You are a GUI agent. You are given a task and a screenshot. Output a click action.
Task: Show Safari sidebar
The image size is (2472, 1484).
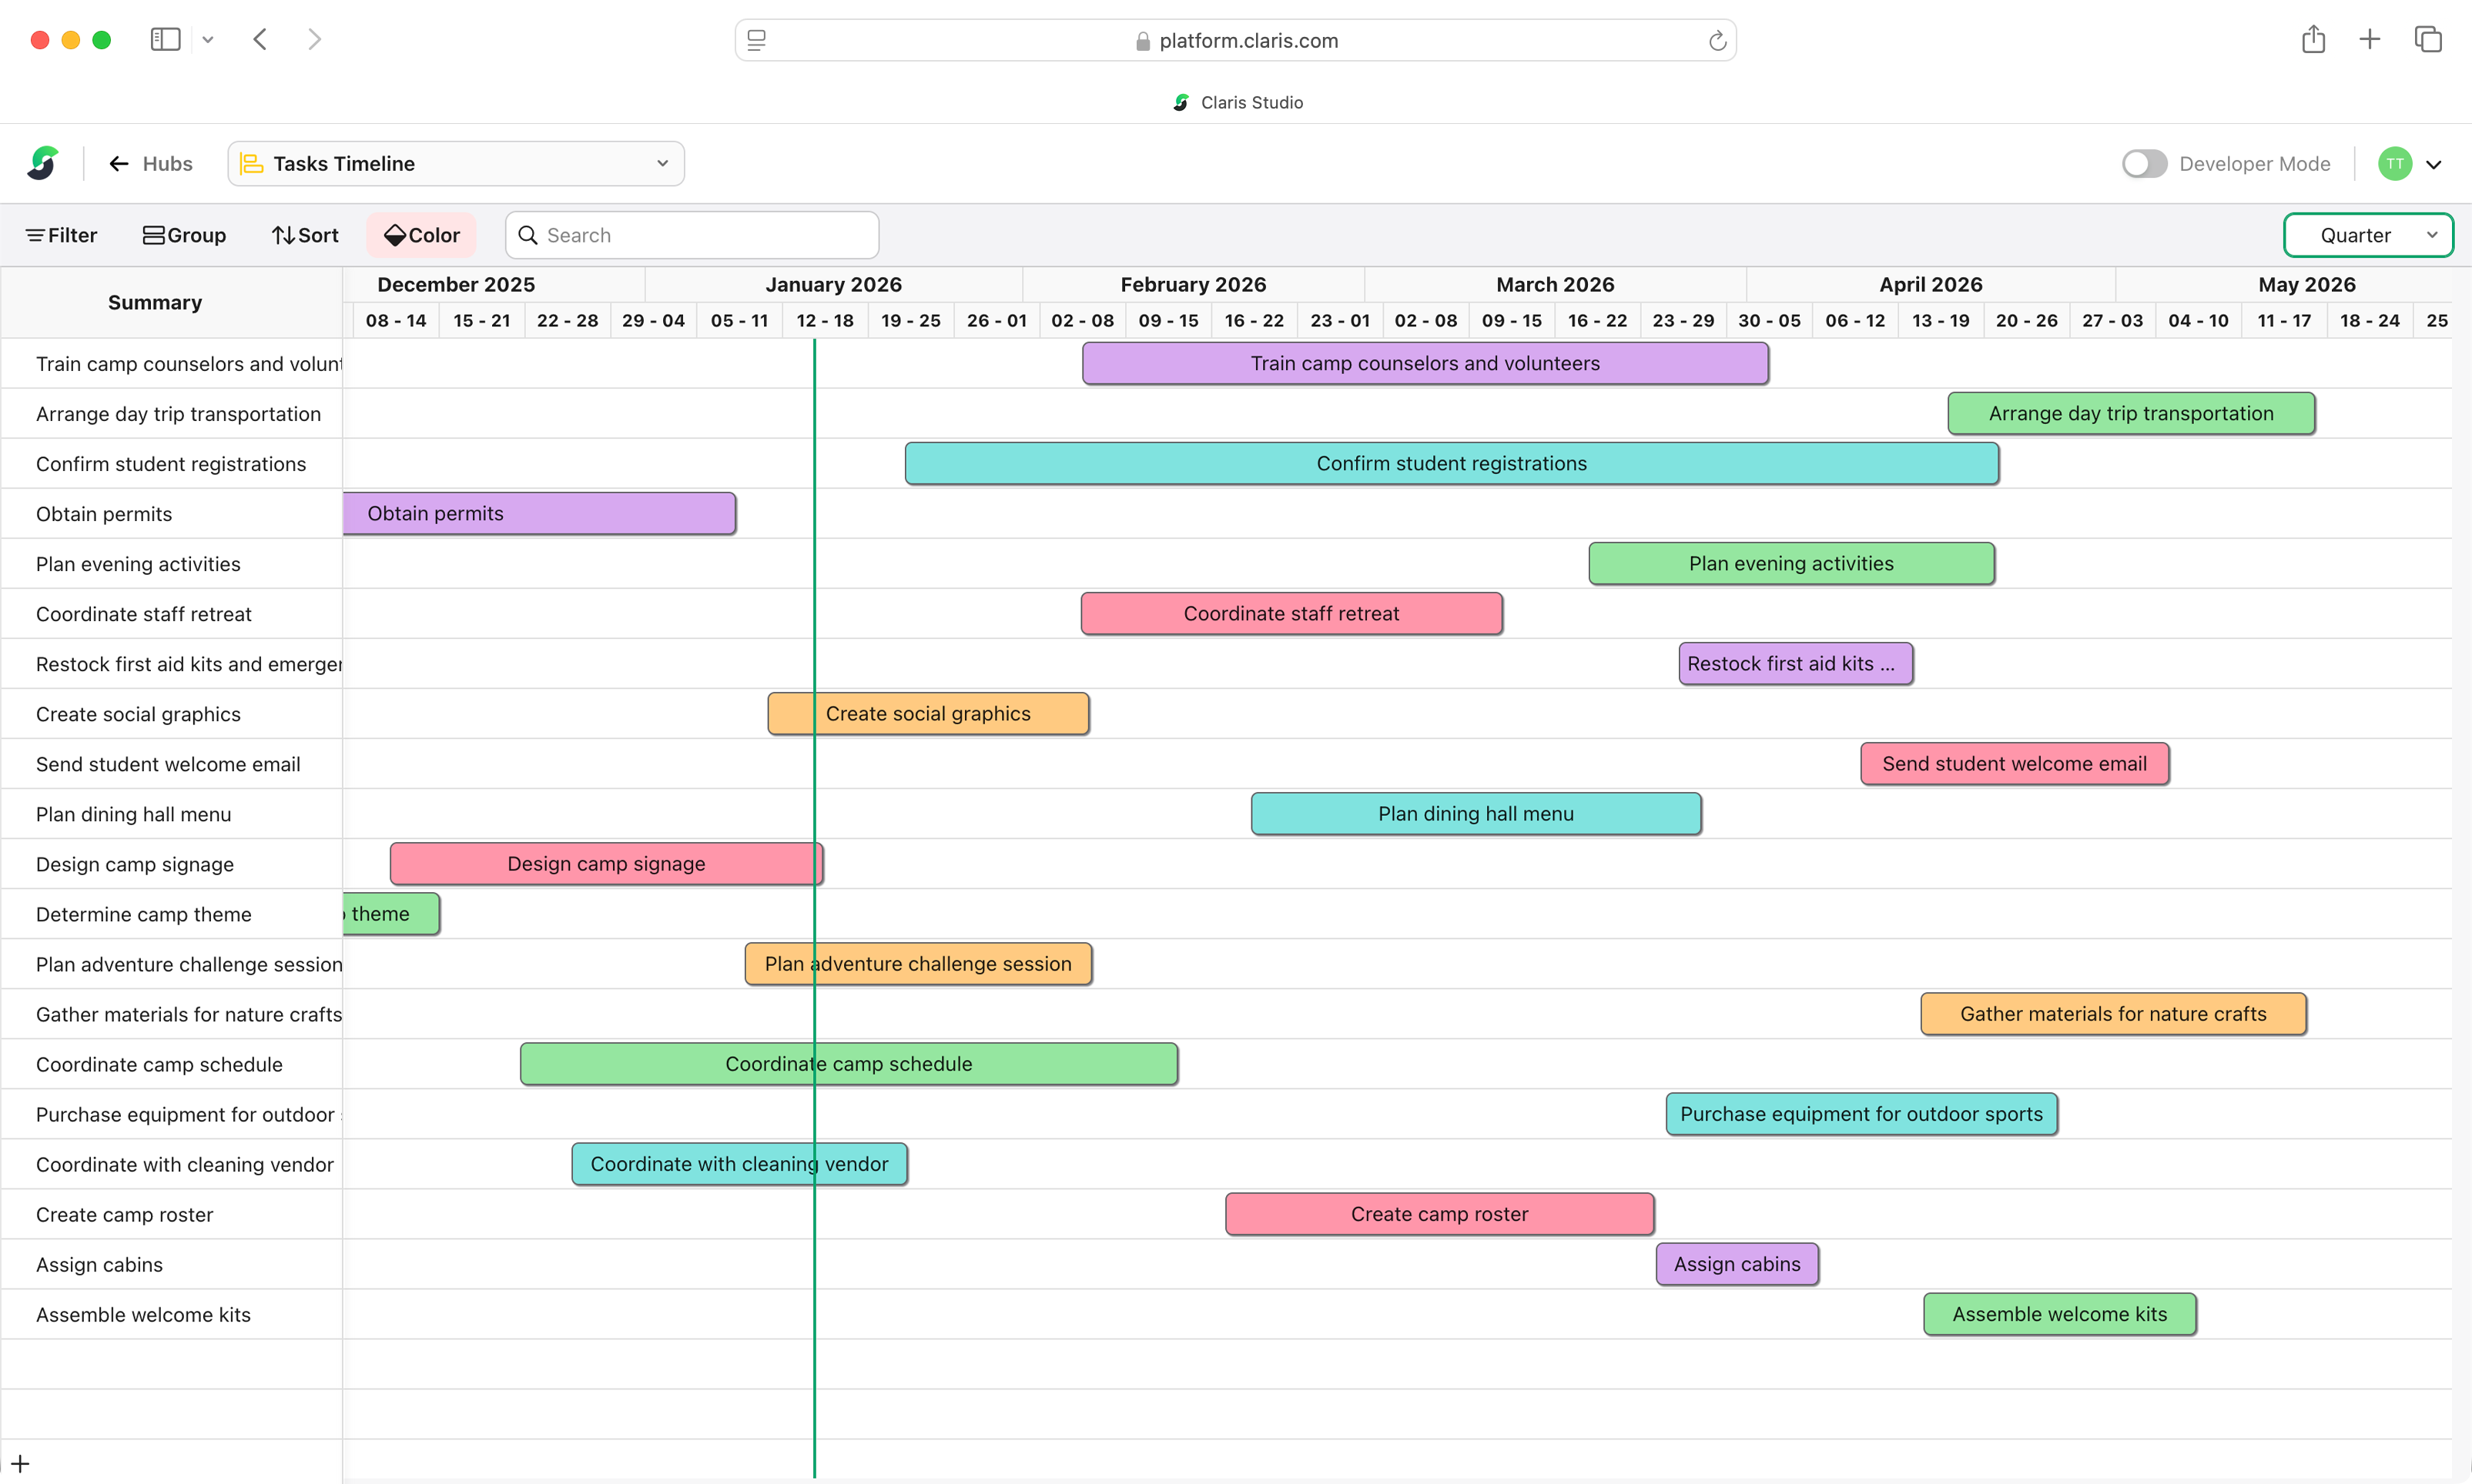coord(165,40)
